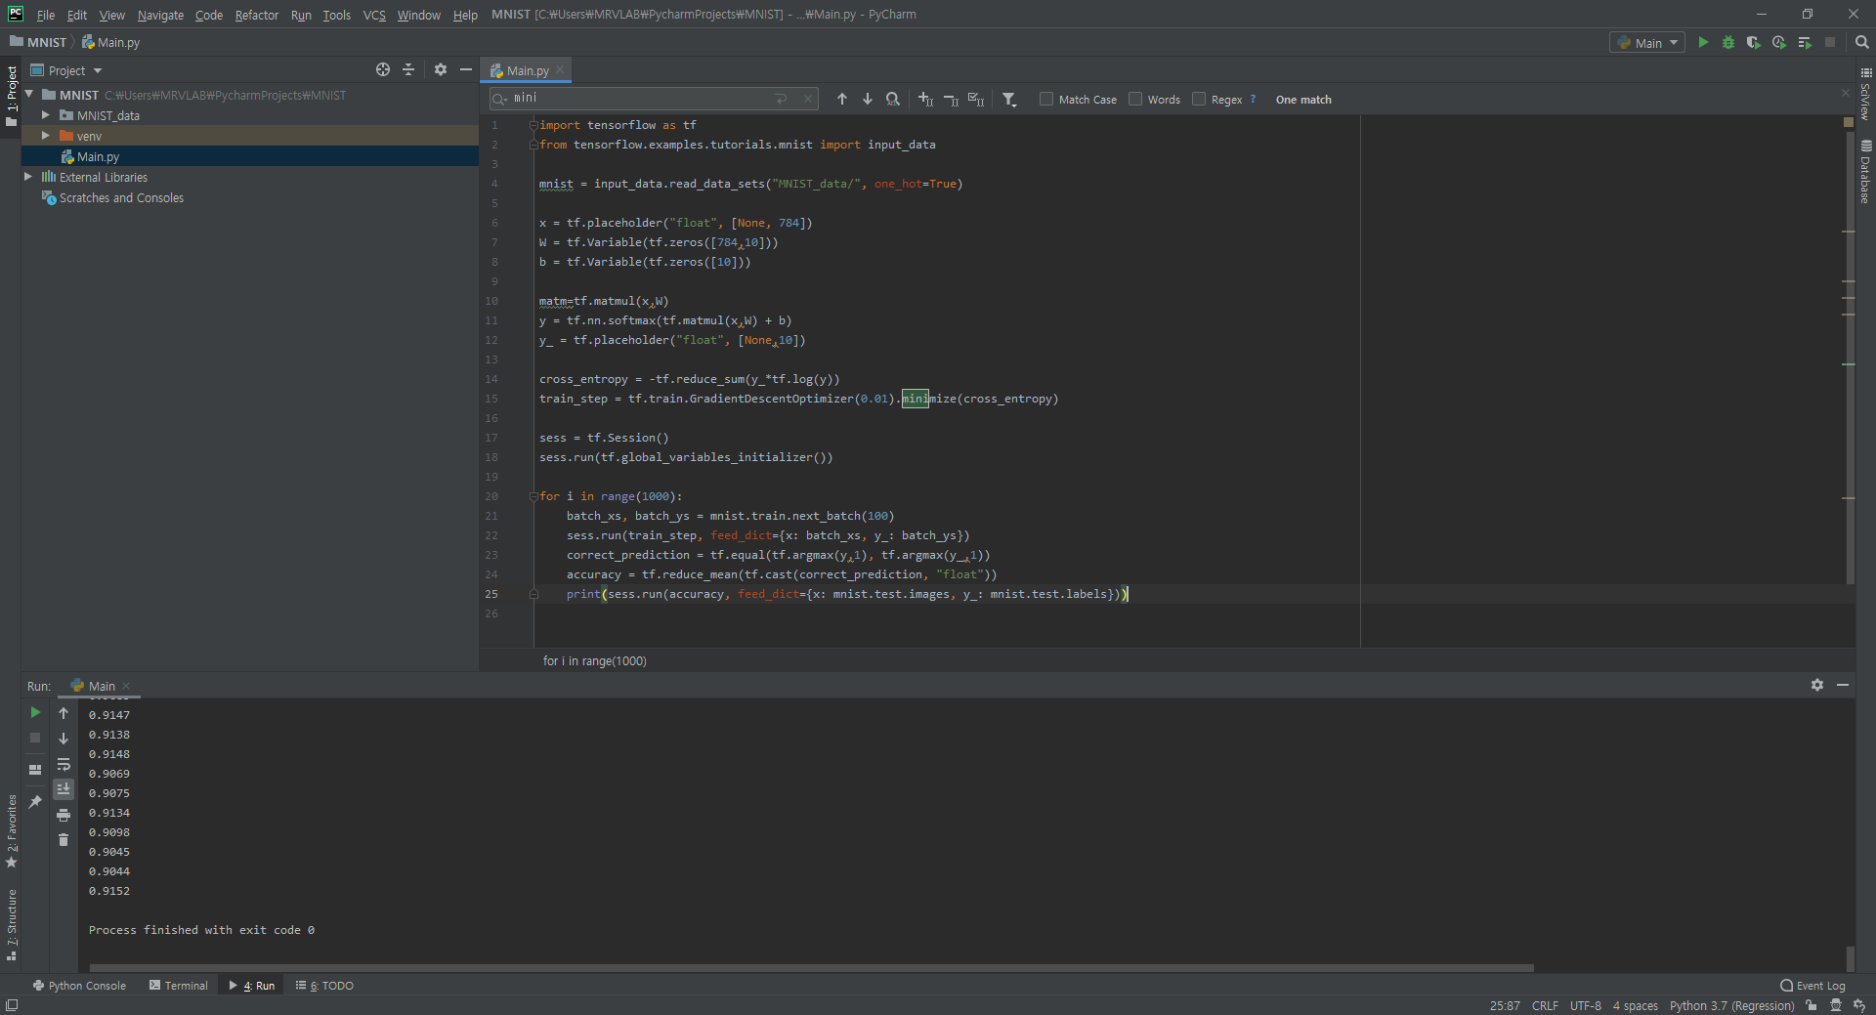The image size is (1876, 1015).
Task: Click UTF-8 encoding in status bar
Action: pos(1585,1005)
